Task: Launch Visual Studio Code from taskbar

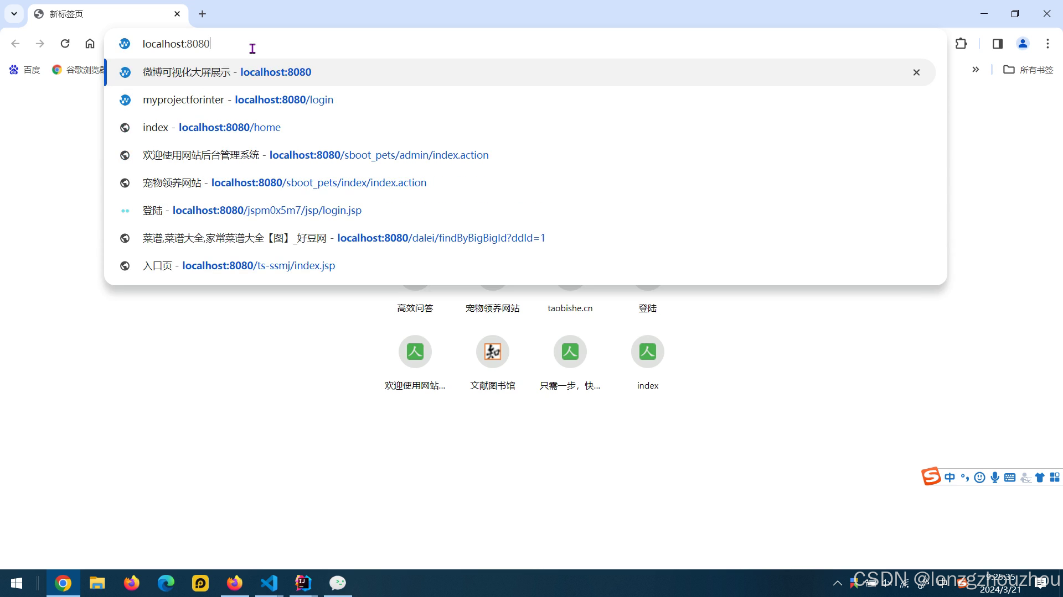Action: click(x=269, y=583)
